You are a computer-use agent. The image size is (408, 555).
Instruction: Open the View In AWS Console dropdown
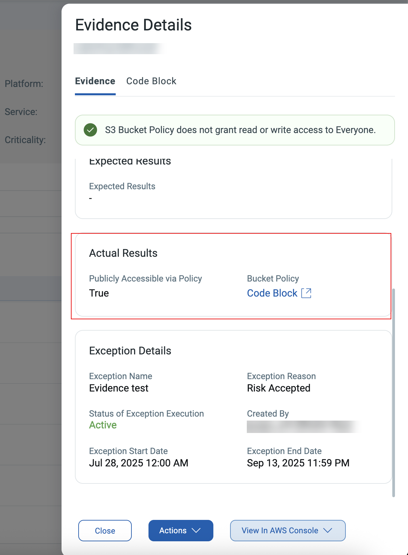pyautogui.click(x=280, y=531)
